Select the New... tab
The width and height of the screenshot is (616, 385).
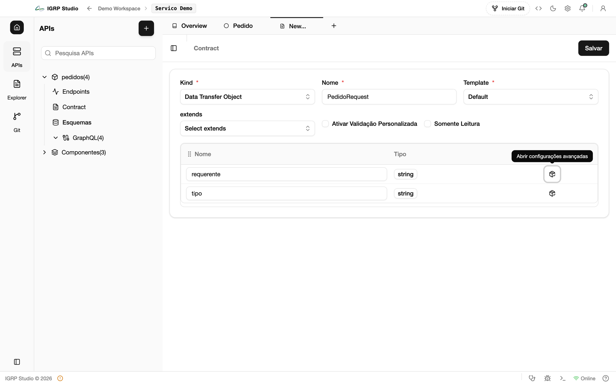pos(297,26)
